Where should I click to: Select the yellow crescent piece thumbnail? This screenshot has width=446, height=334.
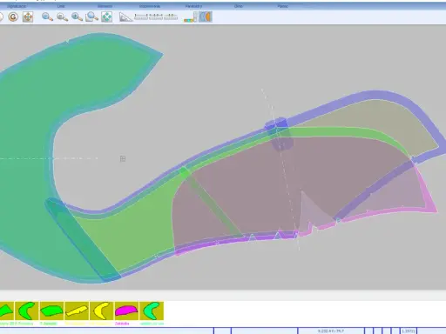102,311
